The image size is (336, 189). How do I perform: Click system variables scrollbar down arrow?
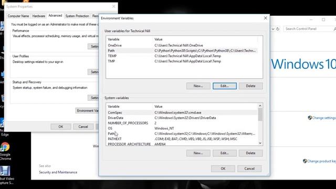coord(260,143)
